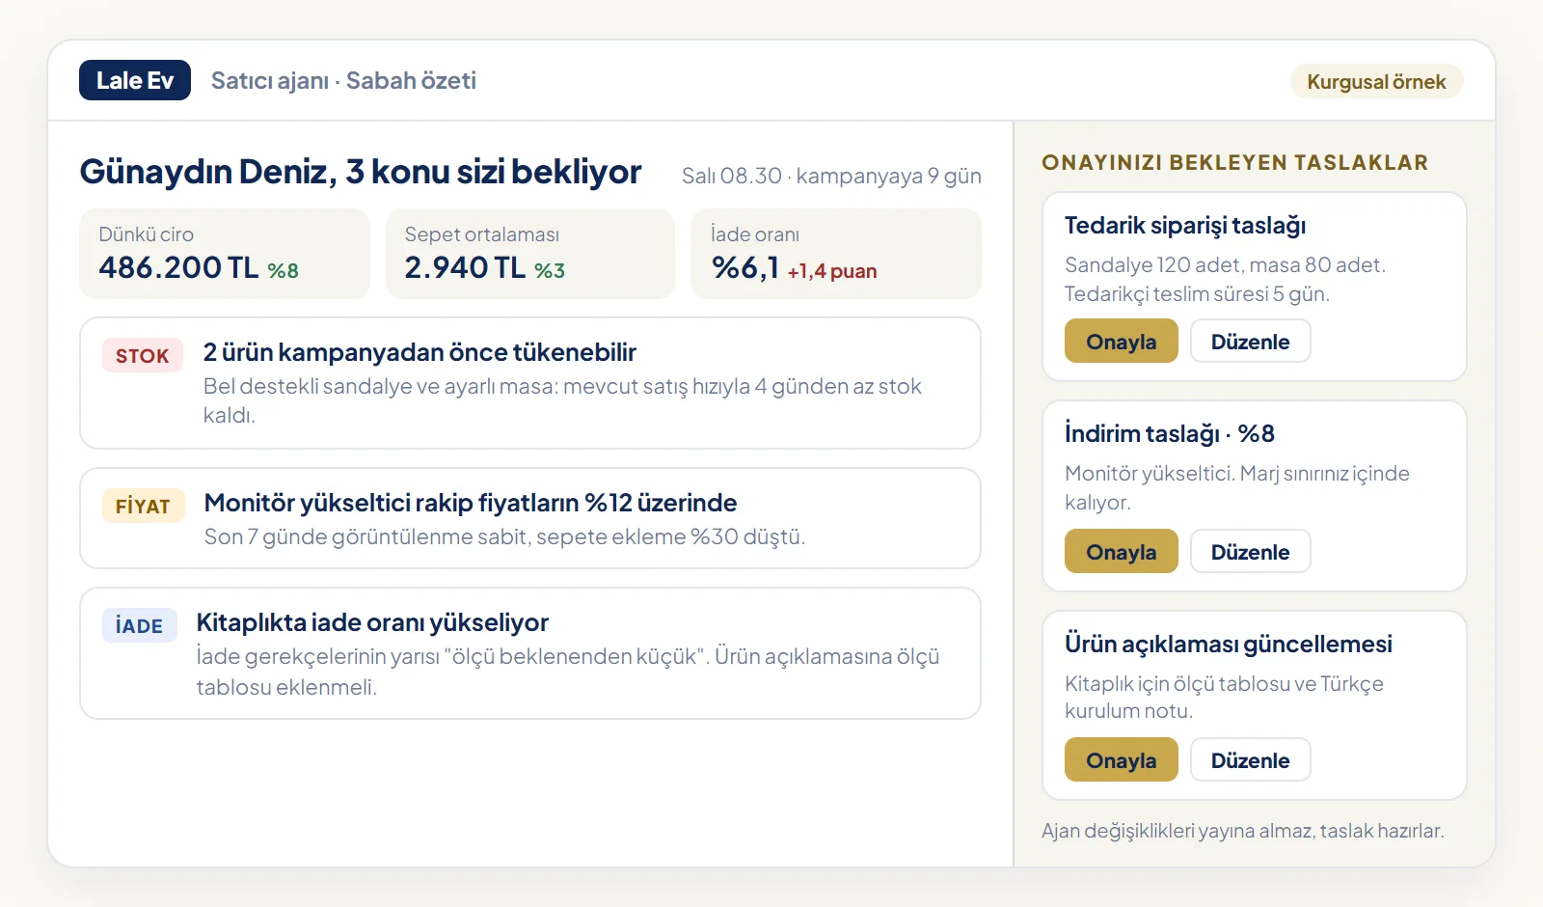Click Düzenle on the İndirim taslağı card
Viewport: 1543px width, 907px height.
click(1250, 551)
